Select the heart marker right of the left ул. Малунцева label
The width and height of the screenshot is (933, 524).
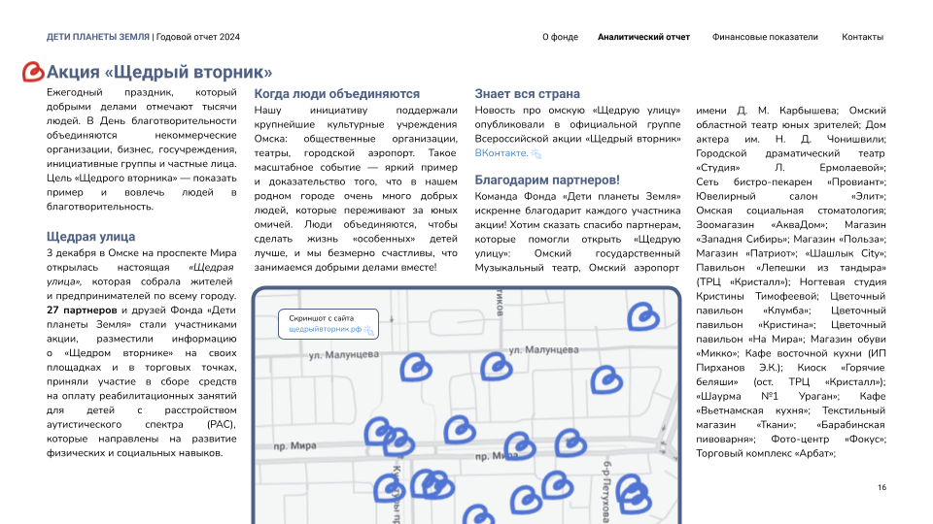[415, 368]
